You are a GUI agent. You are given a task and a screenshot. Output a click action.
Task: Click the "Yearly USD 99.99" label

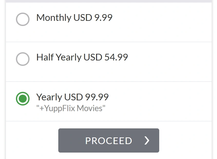tap(72, 97)
